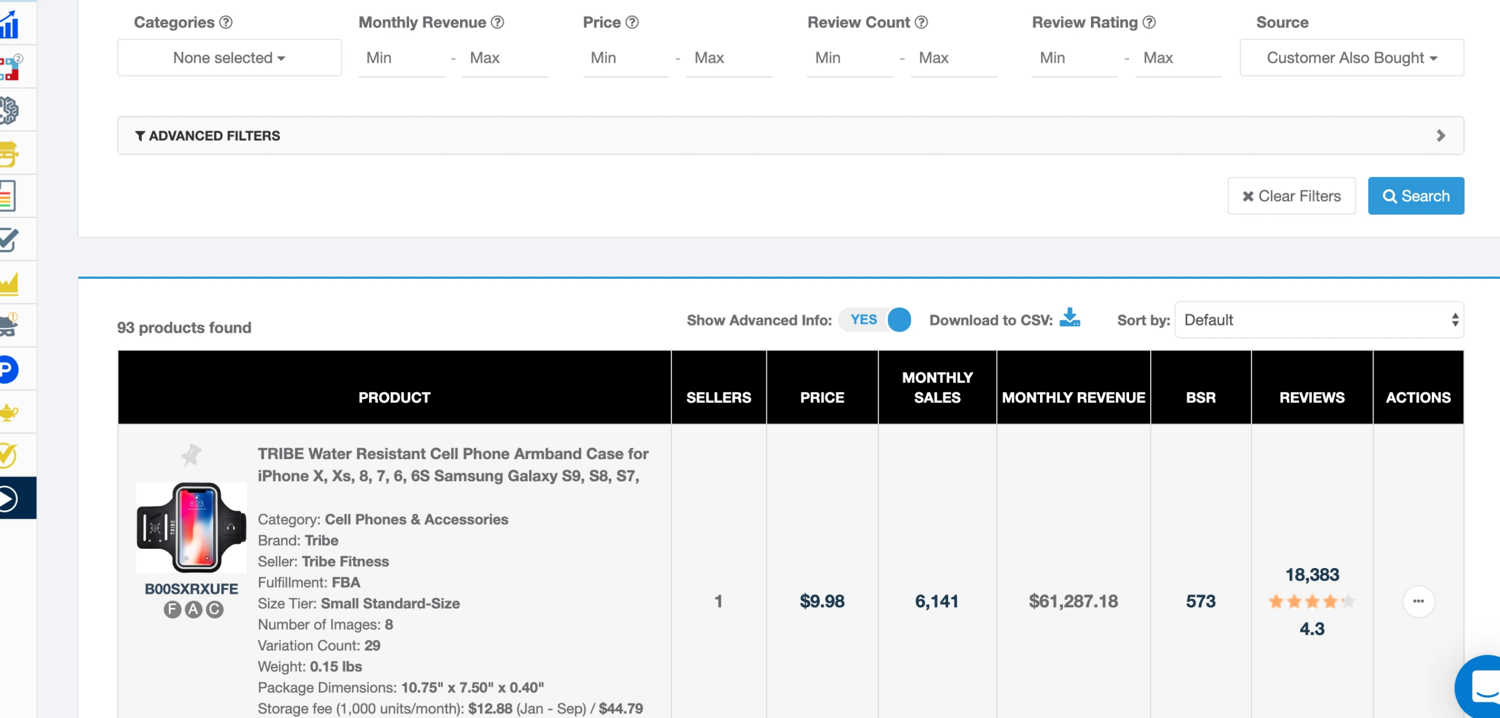
Task: Click the Categories help question mark
Action: pyautogui.click(x=226, y=22)
